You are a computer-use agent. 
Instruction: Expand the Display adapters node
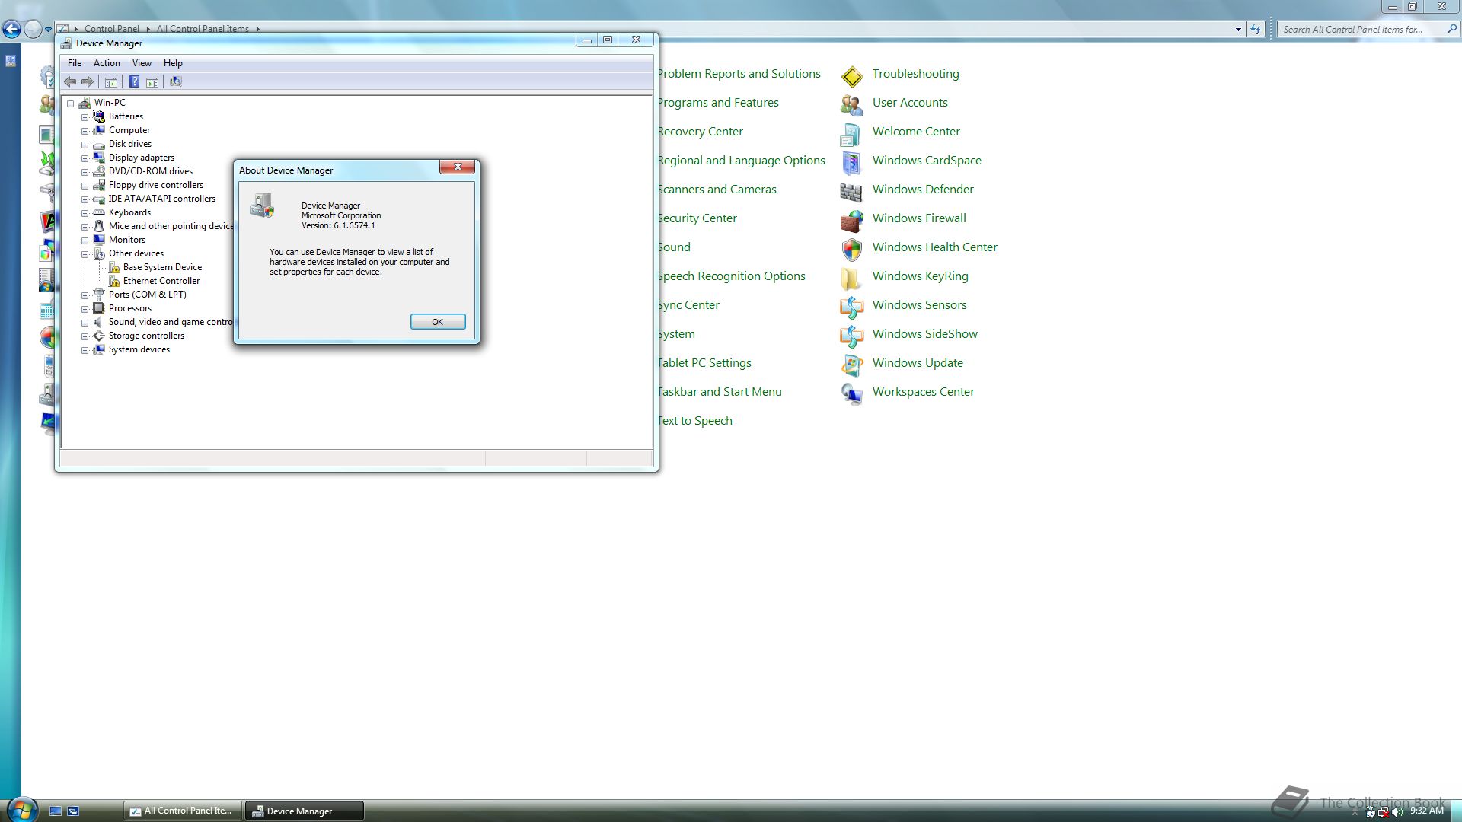coord(85,158)
